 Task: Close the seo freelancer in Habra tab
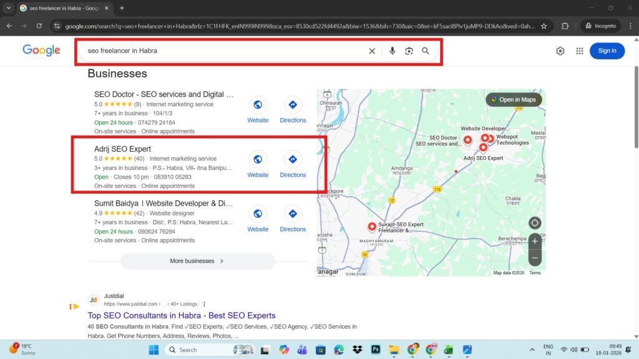[106, 8]
